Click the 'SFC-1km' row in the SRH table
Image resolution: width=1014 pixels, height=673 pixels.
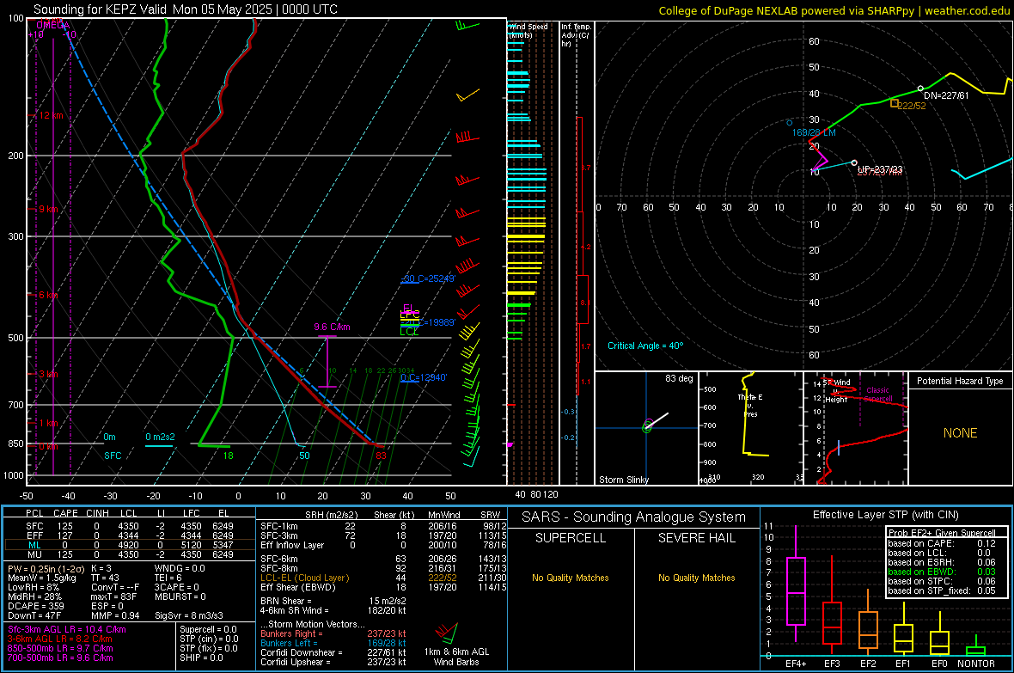pos(383,526)
